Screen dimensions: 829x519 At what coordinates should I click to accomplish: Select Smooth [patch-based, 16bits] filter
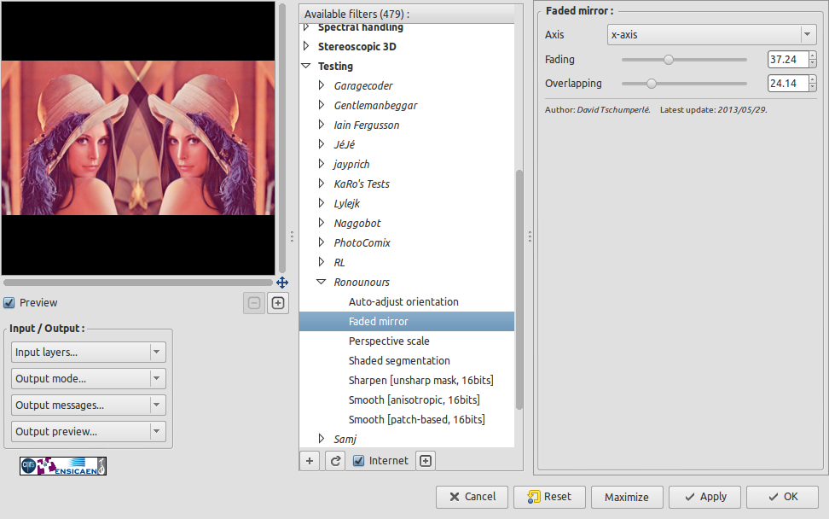pos(416,419)
